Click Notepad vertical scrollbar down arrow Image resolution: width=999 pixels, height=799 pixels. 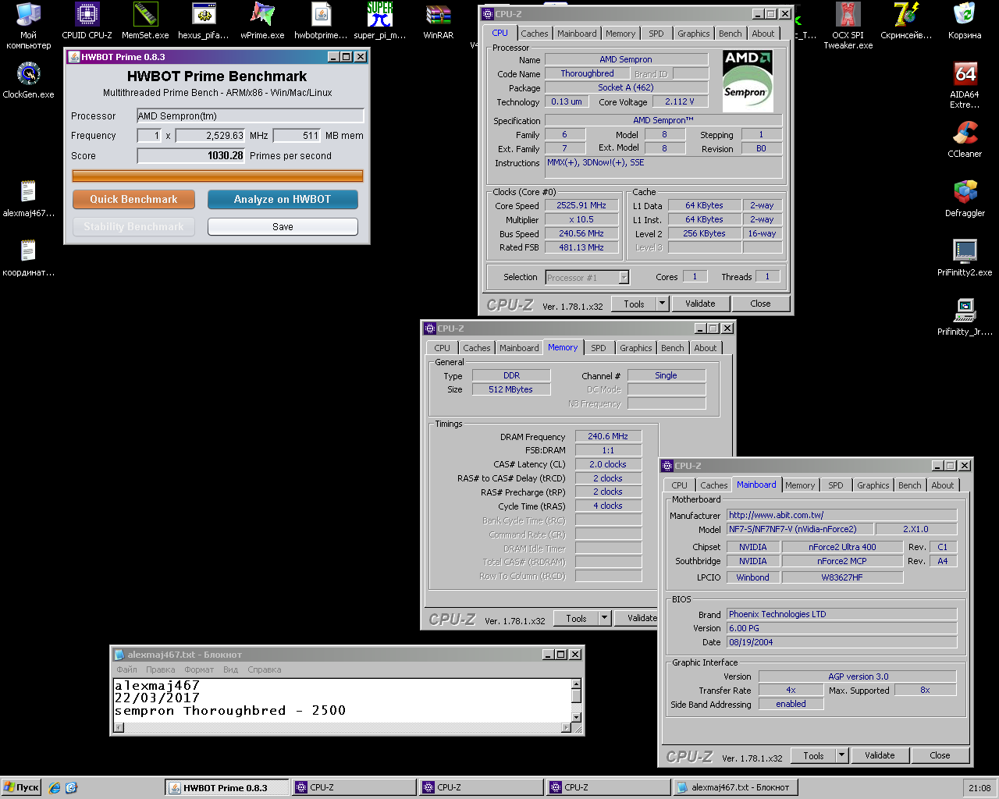coord(576,717)
